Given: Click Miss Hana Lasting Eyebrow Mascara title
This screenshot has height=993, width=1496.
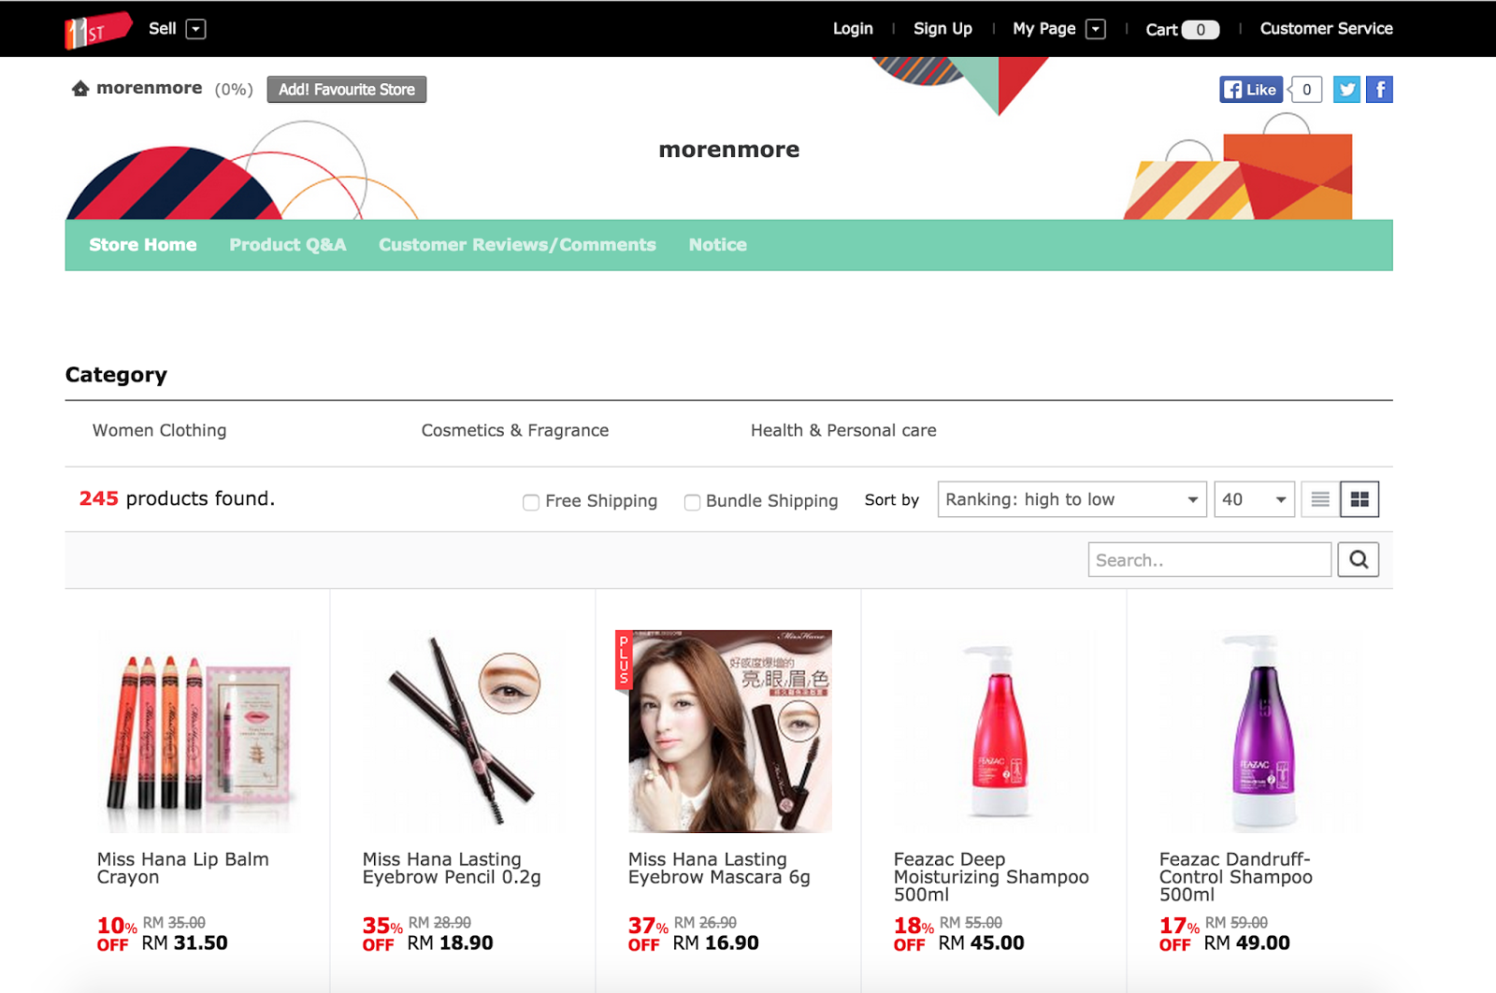Looking at the screenshot, I should tap(719, 868).
